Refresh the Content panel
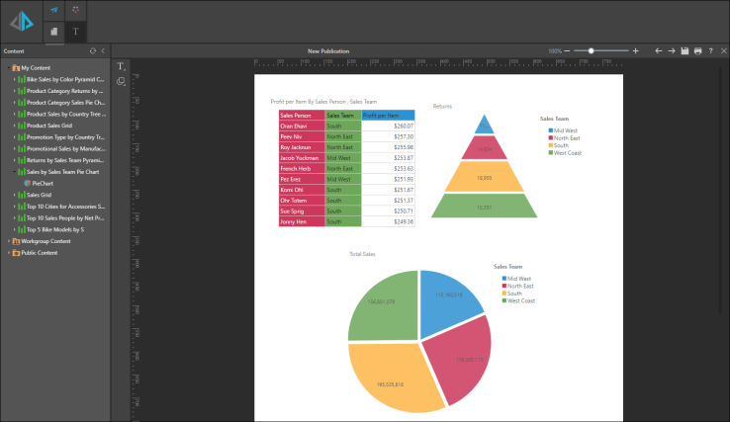Viewport: 730px width, 422px height. 92,50
